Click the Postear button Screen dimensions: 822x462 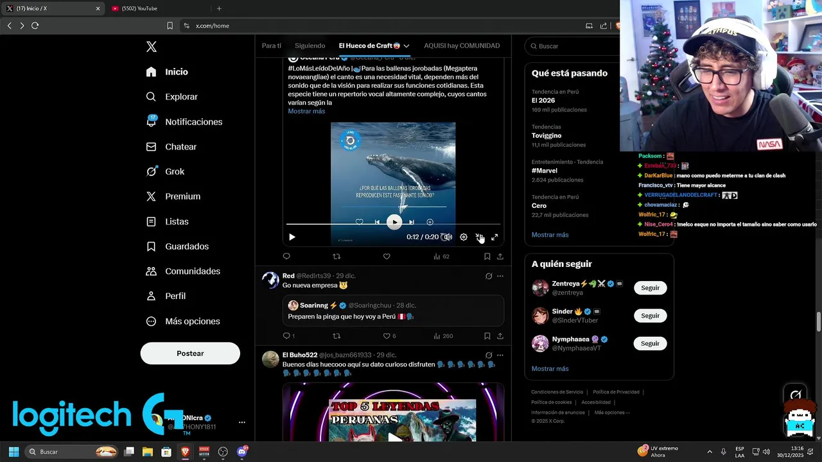(x=190, y=354)
